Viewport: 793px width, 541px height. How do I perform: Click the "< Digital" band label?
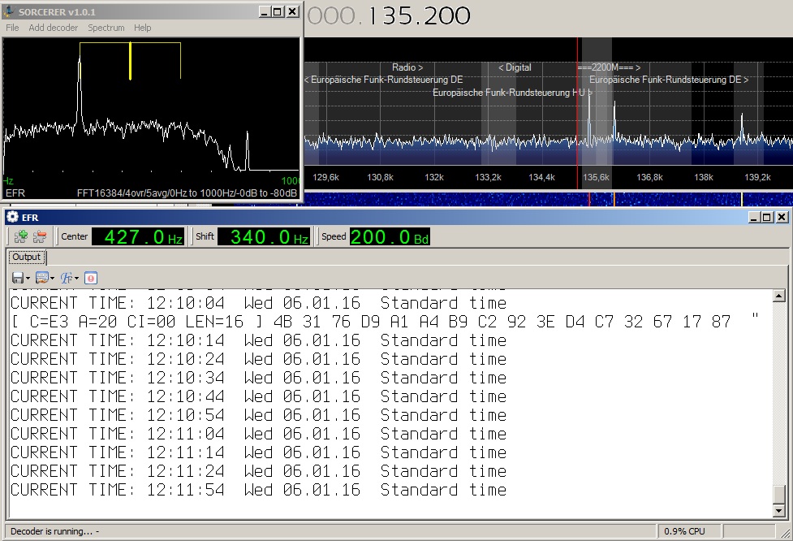(x=515, y=67)
